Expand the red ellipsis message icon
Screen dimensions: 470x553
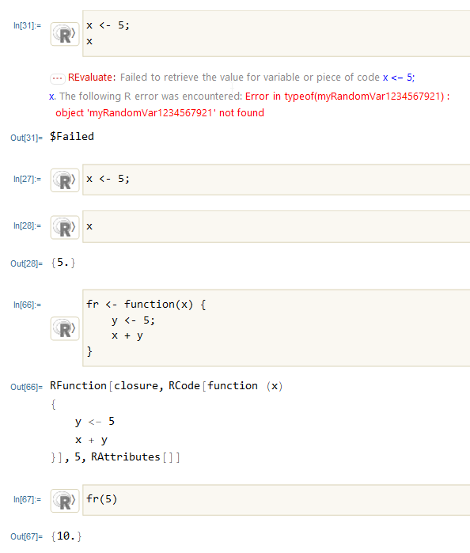tap(58, 78)
